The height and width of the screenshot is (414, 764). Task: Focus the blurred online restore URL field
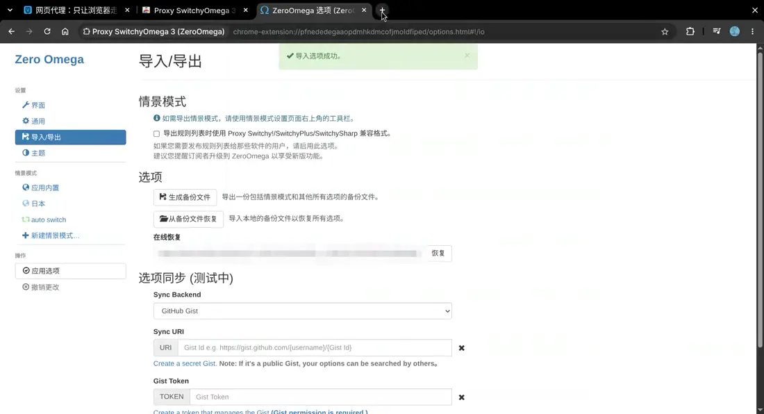pos(289,254)
